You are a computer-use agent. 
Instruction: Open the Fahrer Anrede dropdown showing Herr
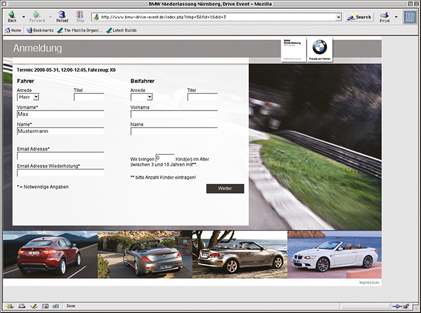(x=28, y=97)
